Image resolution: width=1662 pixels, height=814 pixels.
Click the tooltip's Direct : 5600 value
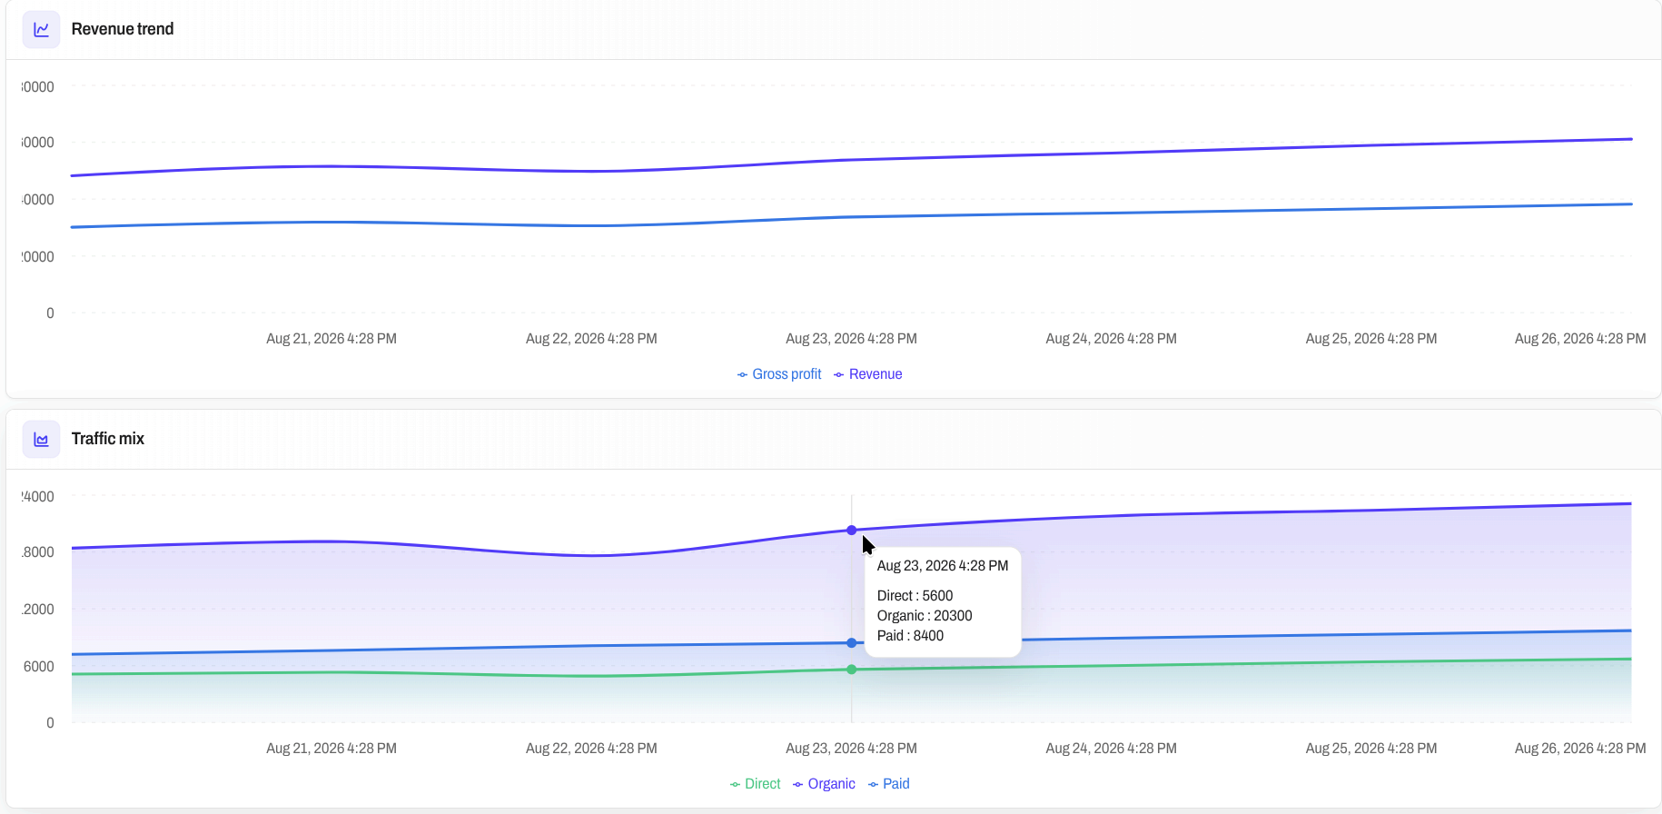915,596
